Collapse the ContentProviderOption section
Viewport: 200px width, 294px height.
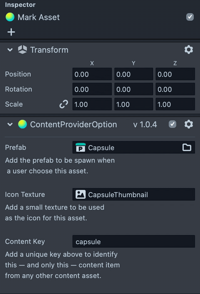point(10,125)
